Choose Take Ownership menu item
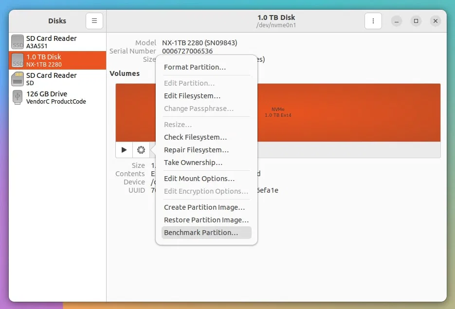 (193, 163)
